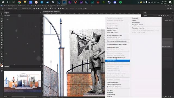This screenshot has width=174, height=98.
Task: Select the Clone Stamp tool
Action: pos(2,33)
